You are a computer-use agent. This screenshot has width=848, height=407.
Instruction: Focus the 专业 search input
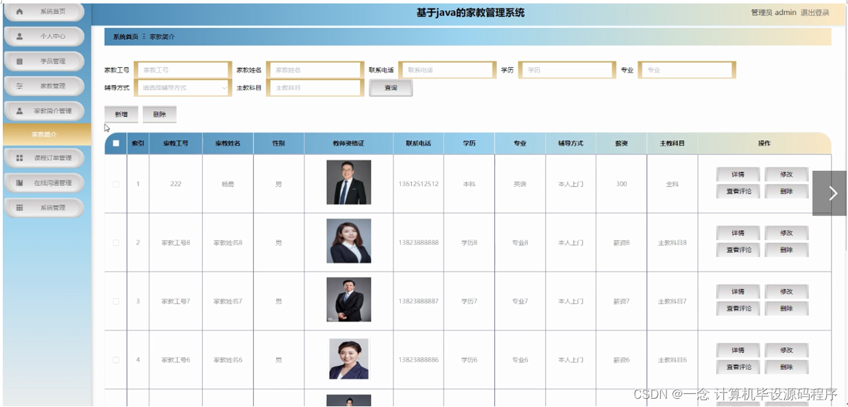coord(687,70)
